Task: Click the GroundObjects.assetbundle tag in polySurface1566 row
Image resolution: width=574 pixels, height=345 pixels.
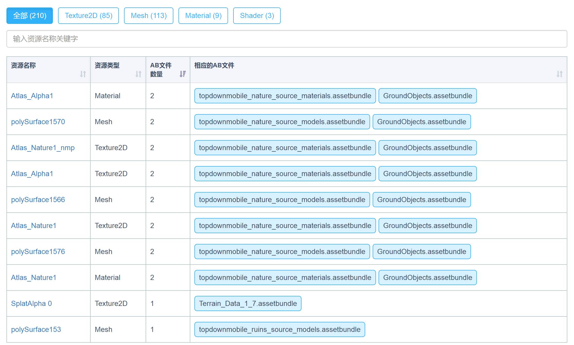Action: pyautogui.click(x=421, y=199)
